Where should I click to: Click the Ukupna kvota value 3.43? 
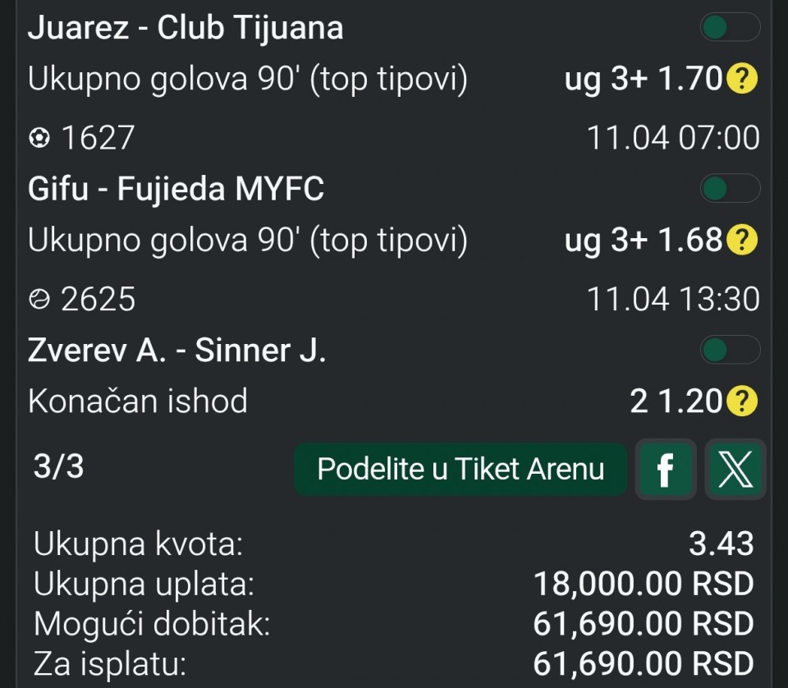pyautogui.click(x=721, y=544)
